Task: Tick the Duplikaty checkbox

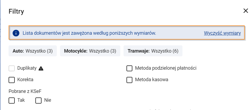Action: (12, 68)
